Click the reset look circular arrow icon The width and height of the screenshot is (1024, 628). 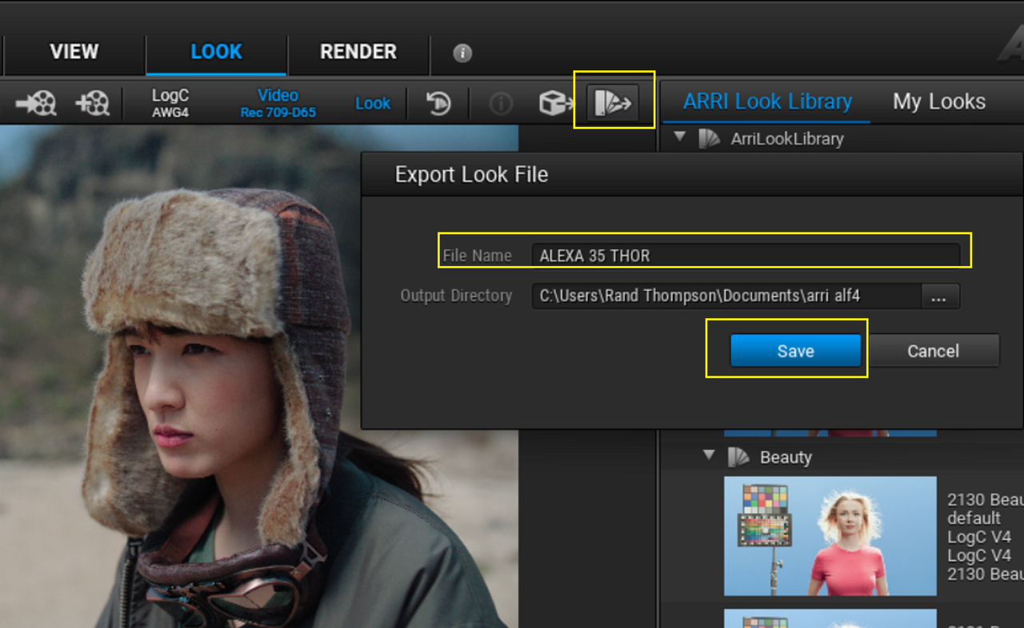[x=438, y=103]
